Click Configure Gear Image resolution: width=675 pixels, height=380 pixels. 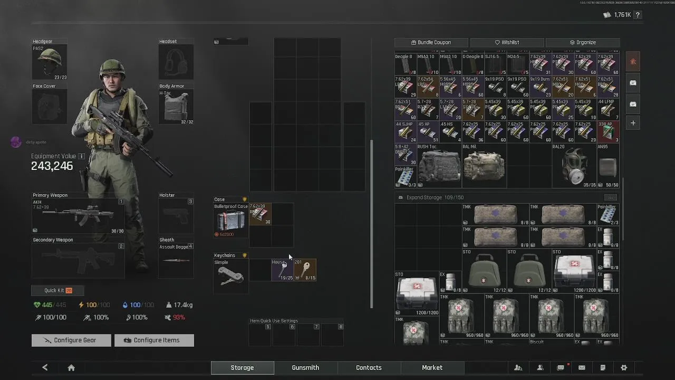[x=71, y=340]
